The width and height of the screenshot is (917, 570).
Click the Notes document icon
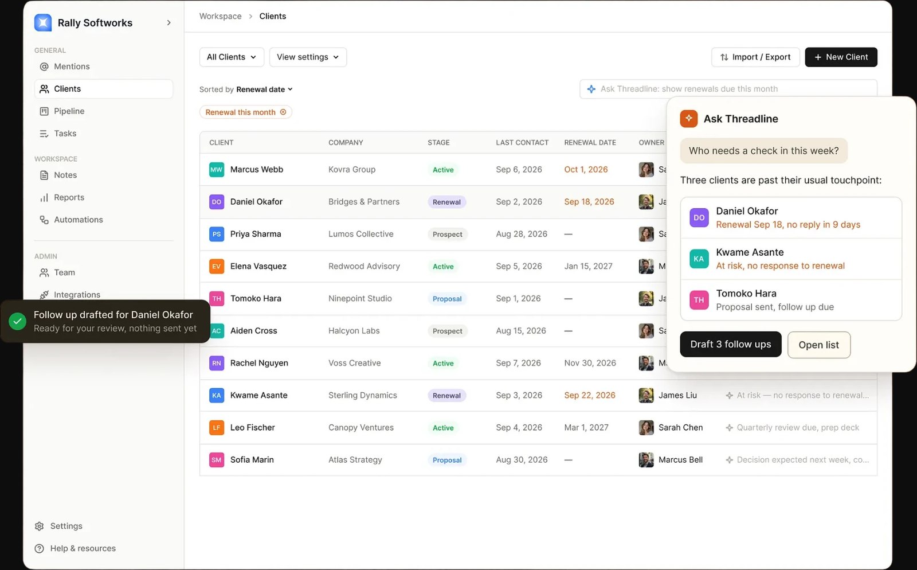(x=44, y=175)
